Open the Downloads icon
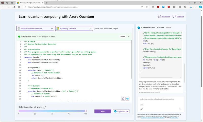203x122 pixels. (190, 7)
